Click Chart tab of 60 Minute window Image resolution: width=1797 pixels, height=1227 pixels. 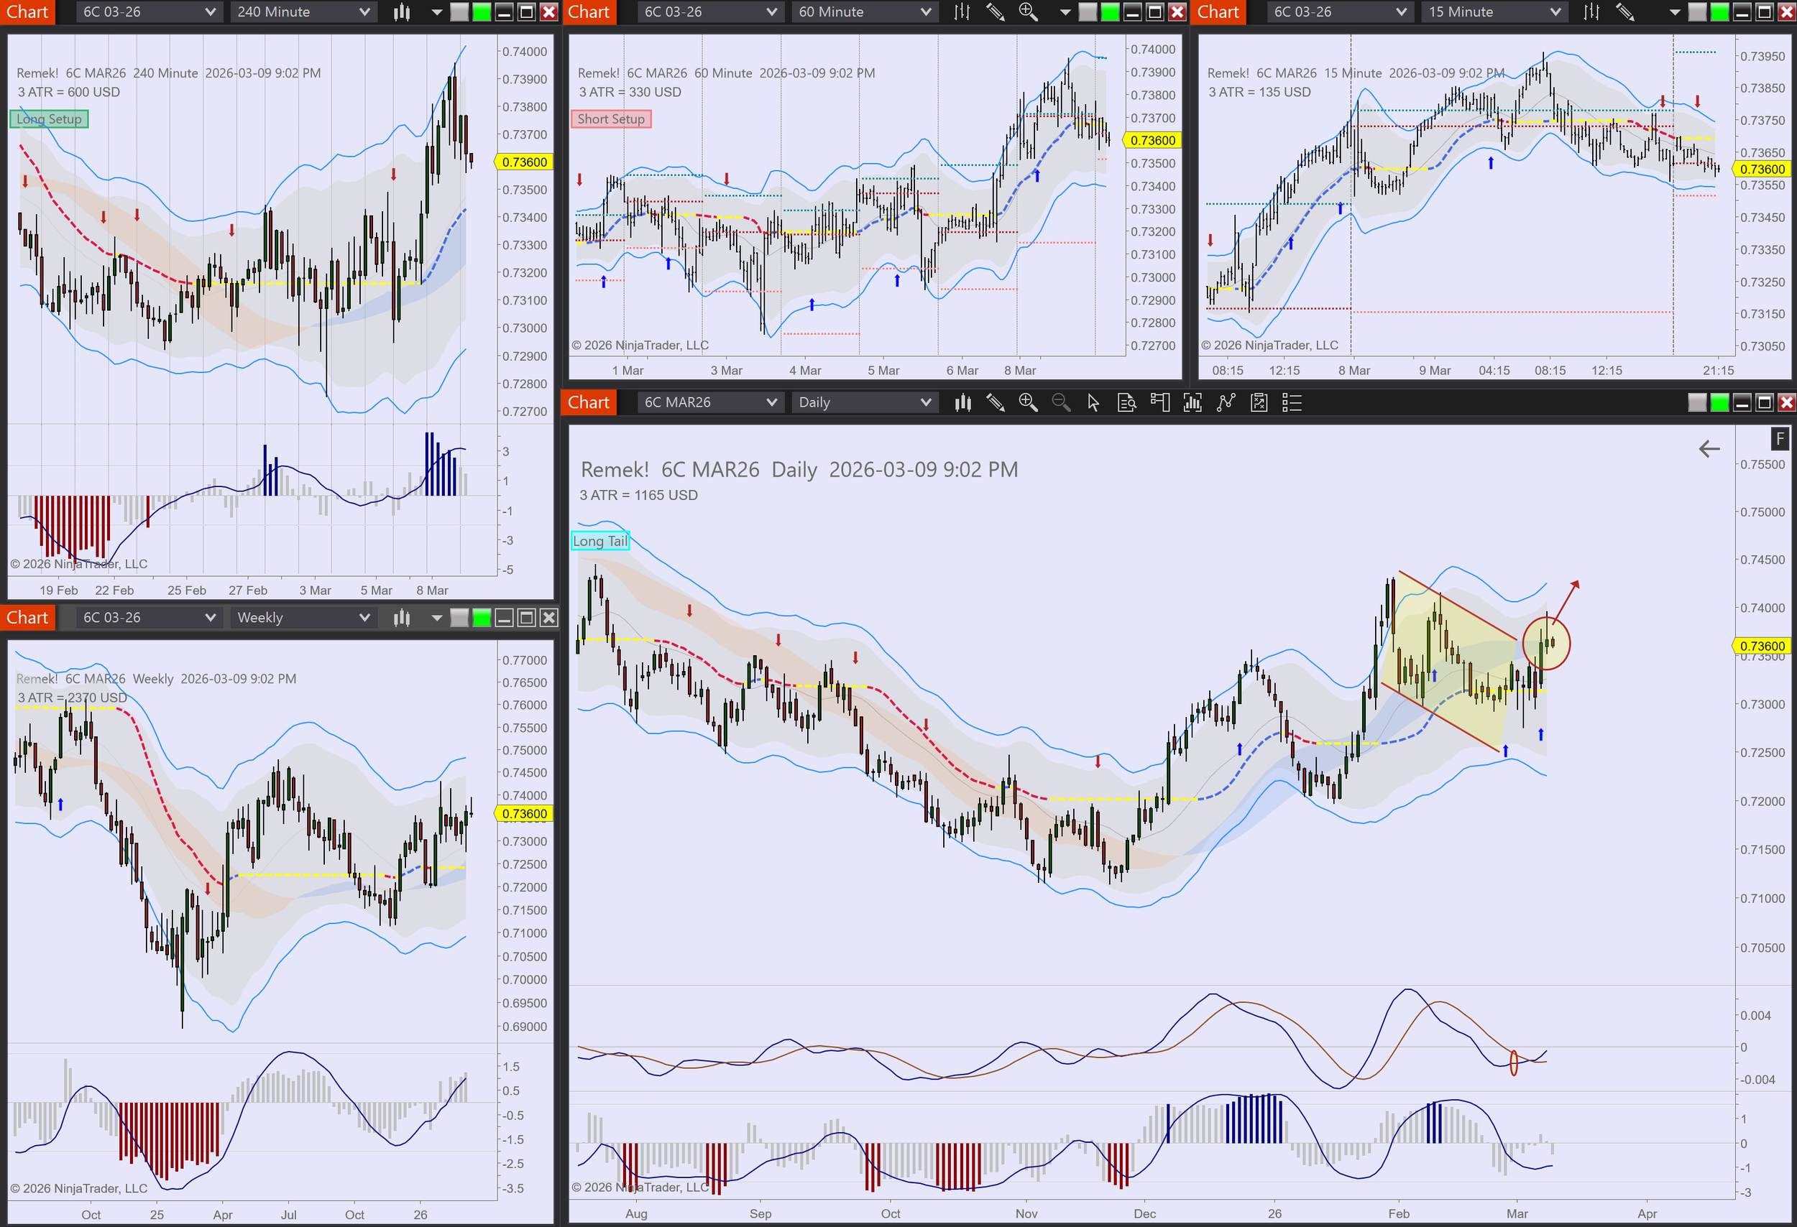[589, 11]
